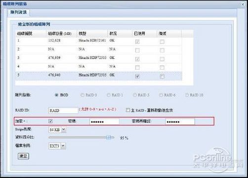The width and height of the screenshot is (248, 178).
Task: Select the JBOD array type
Action: [56, 95]
